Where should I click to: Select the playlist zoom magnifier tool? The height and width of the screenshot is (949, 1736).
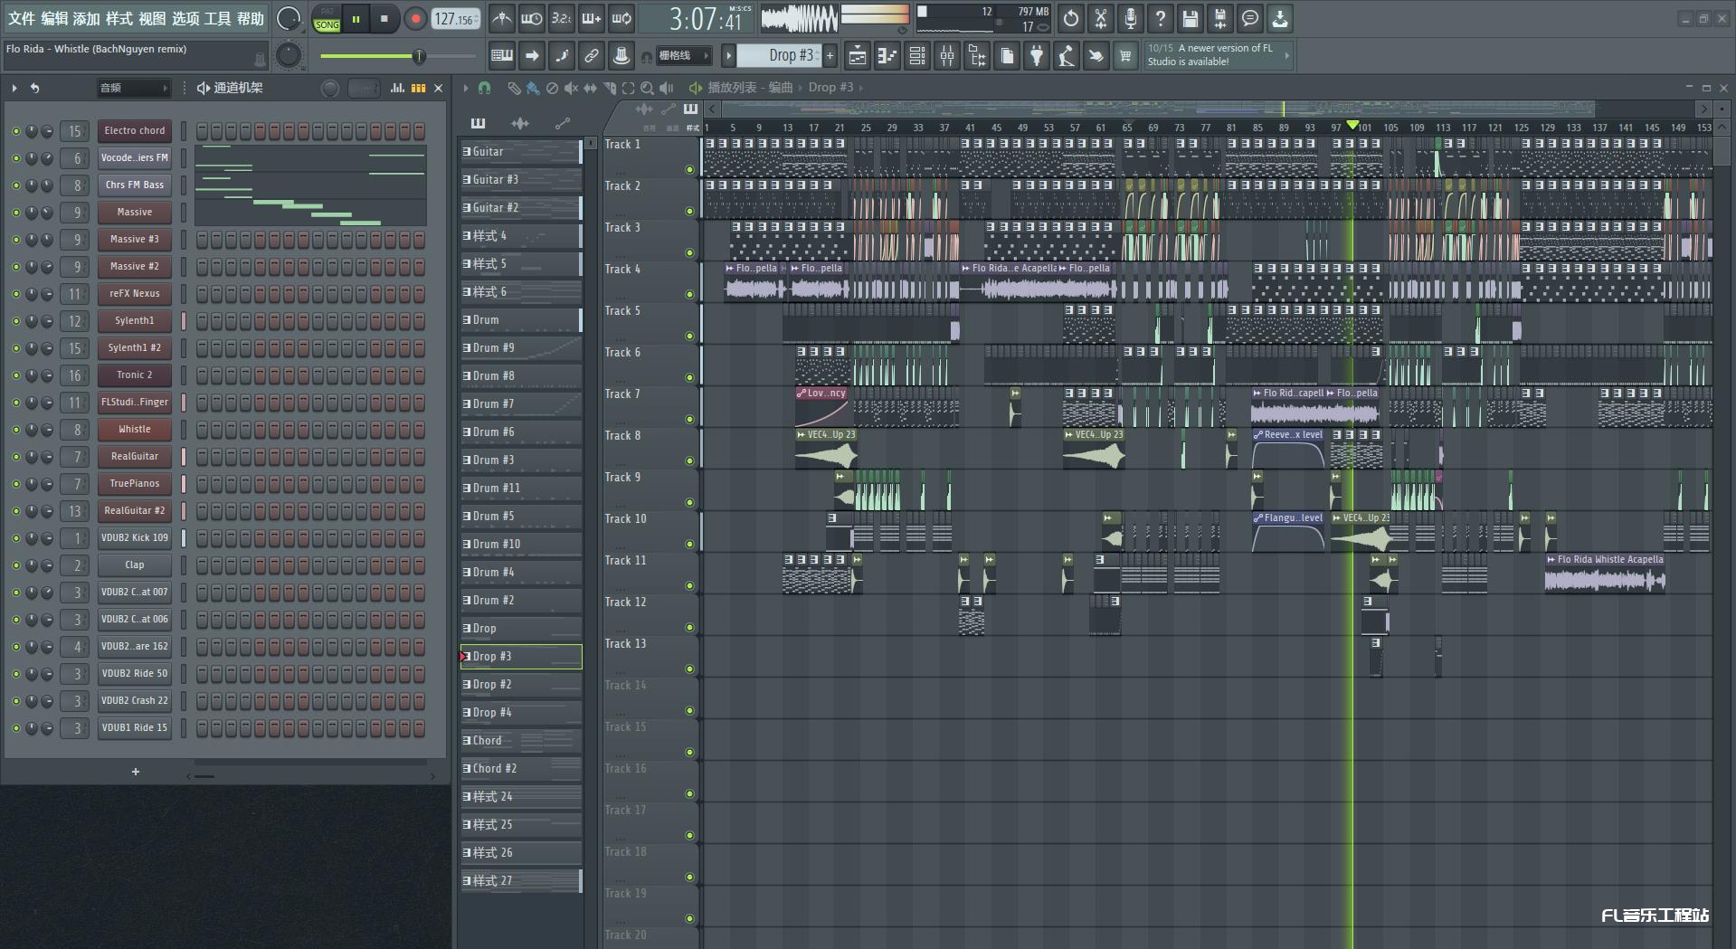point(647,88)
